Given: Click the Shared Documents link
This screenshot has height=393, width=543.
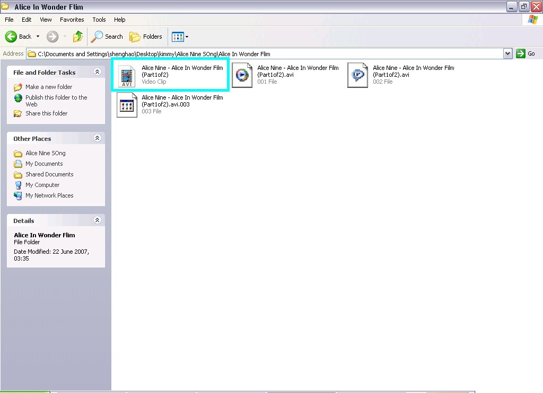Looking at the screenshot, I should (49, 174).
